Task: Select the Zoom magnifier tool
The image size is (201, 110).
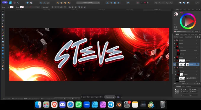Action: tap(3, 69)
